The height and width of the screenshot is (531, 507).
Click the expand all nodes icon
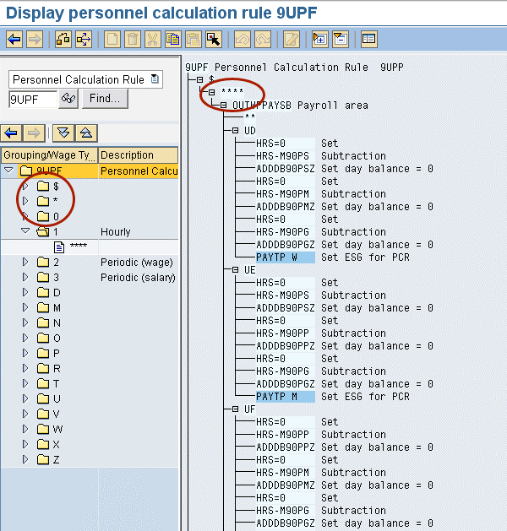[63, 133]
